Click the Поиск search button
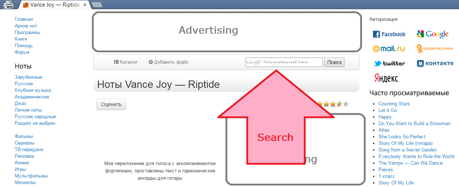The image size is (459, 187). [334, 62]
